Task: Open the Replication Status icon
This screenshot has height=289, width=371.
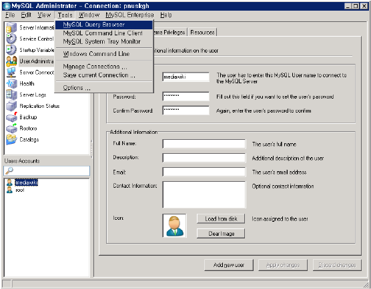Action: (11, 106)
